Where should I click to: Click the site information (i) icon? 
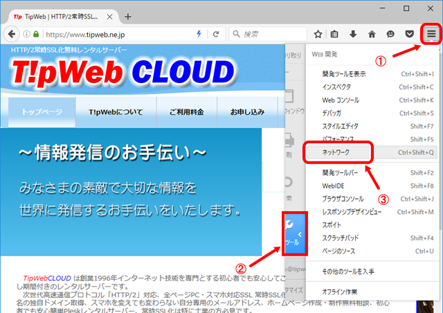pyautogui.click(x=26, y=34)
